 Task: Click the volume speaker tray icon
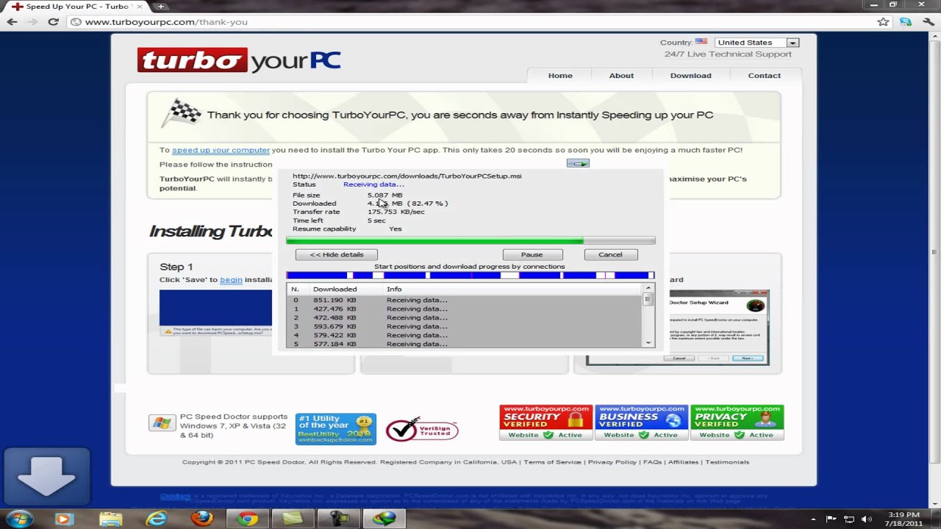click(x=866, y=519)
